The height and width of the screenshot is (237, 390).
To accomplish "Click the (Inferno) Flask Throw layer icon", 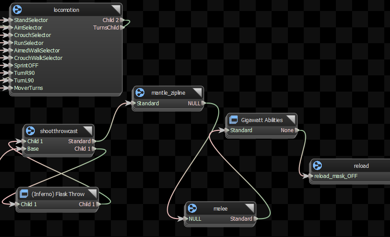I will coord(24,194).
